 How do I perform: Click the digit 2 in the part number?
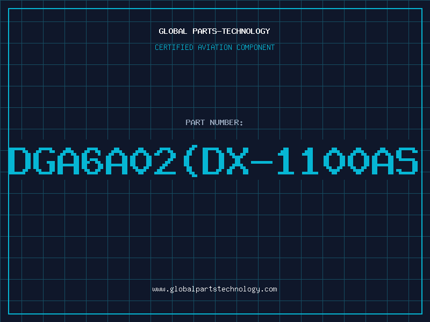click(x=165, y=160)
